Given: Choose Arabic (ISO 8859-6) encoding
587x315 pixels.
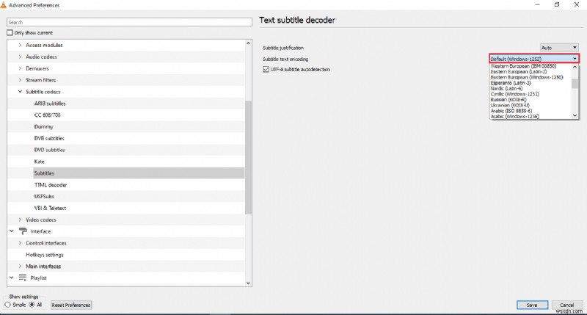Looking at the screenshot, I should (x=511, y=111).
